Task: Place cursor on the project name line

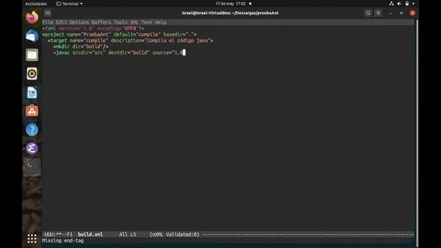Action: pyautogui.click(x=119, y=34)
